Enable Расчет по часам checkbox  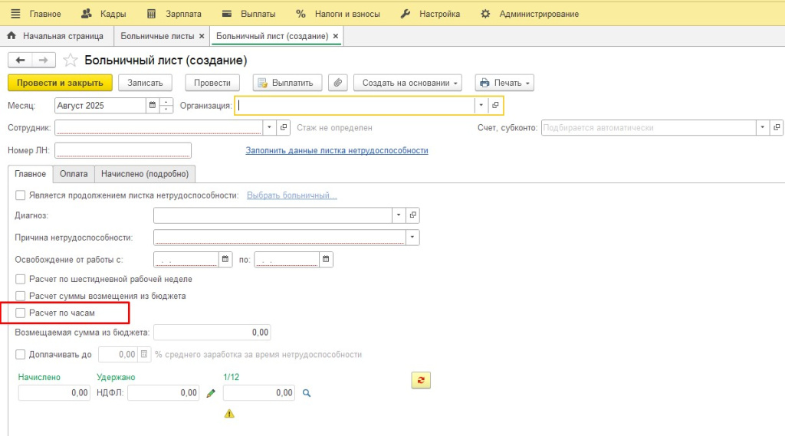(21, 313)
